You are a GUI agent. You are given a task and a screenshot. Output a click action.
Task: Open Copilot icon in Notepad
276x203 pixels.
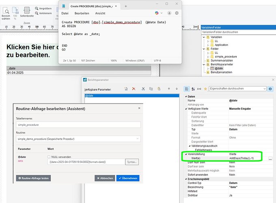click(157, 13)
